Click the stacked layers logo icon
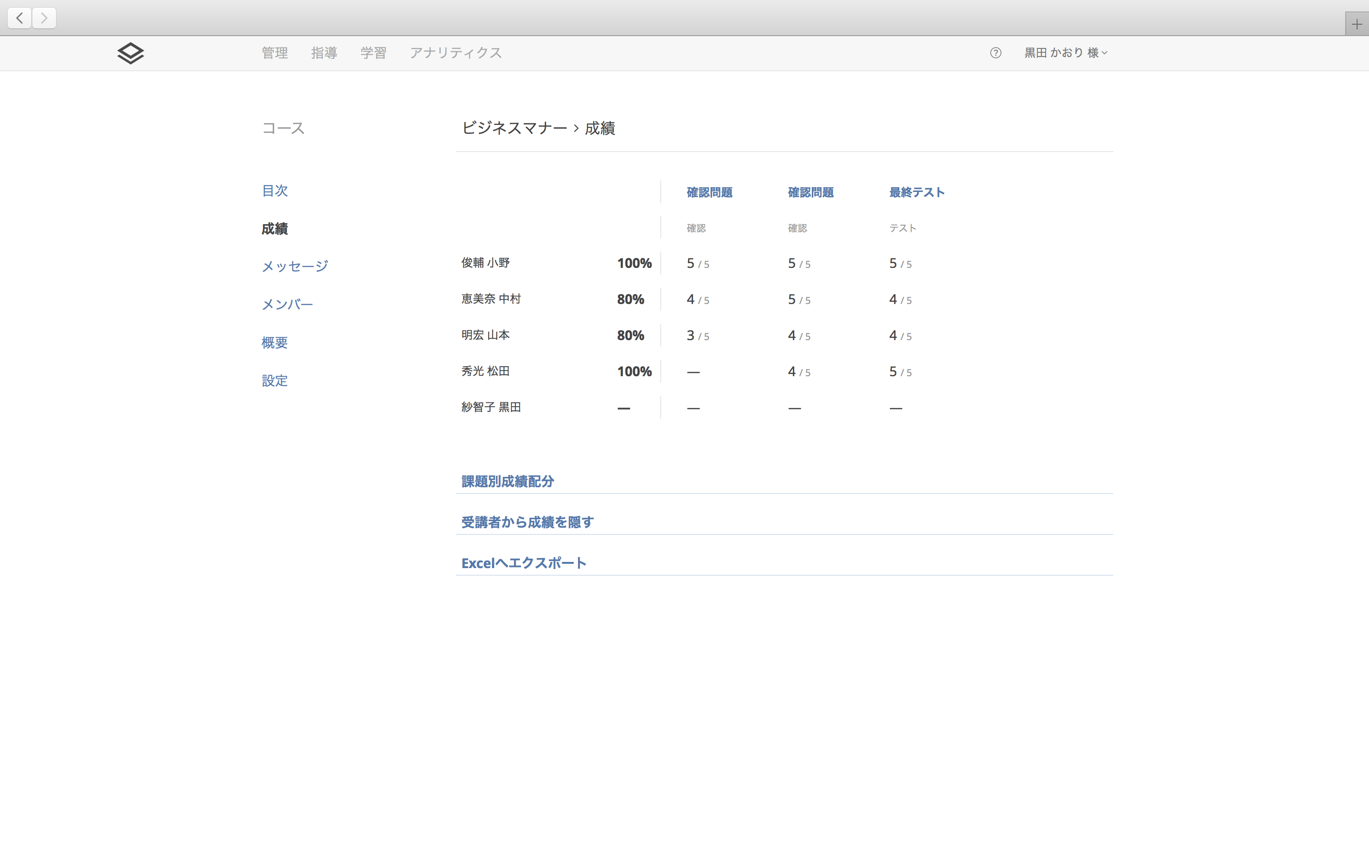The height and width of the screenshot is (855, 1369). tap(130, 53)
